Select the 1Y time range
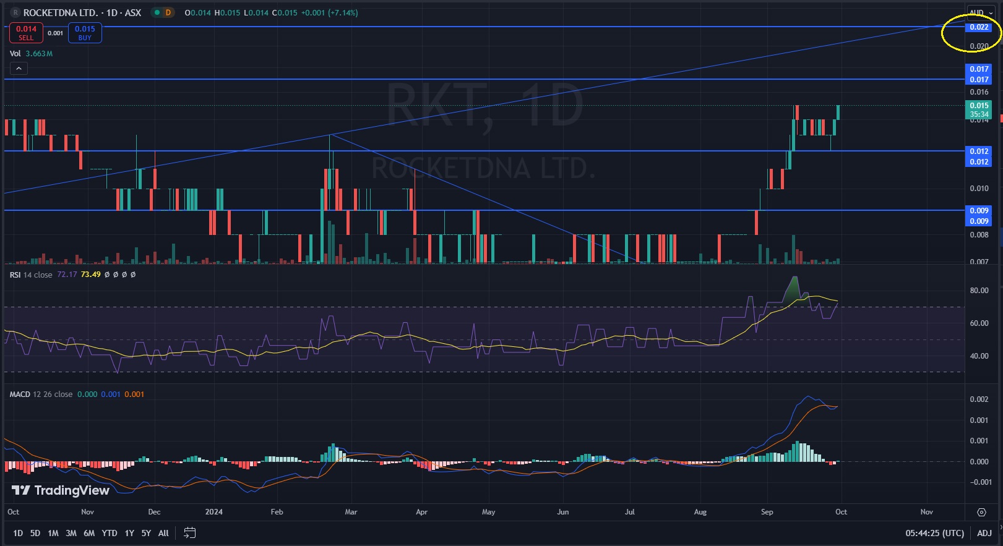 click(129, 533)
